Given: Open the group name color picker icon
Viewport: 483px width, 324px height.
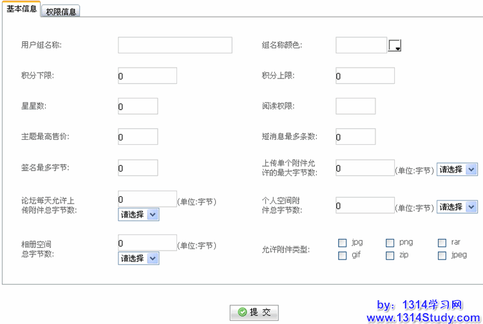Looking at the screenshot, I should click(x=395, y=45).
